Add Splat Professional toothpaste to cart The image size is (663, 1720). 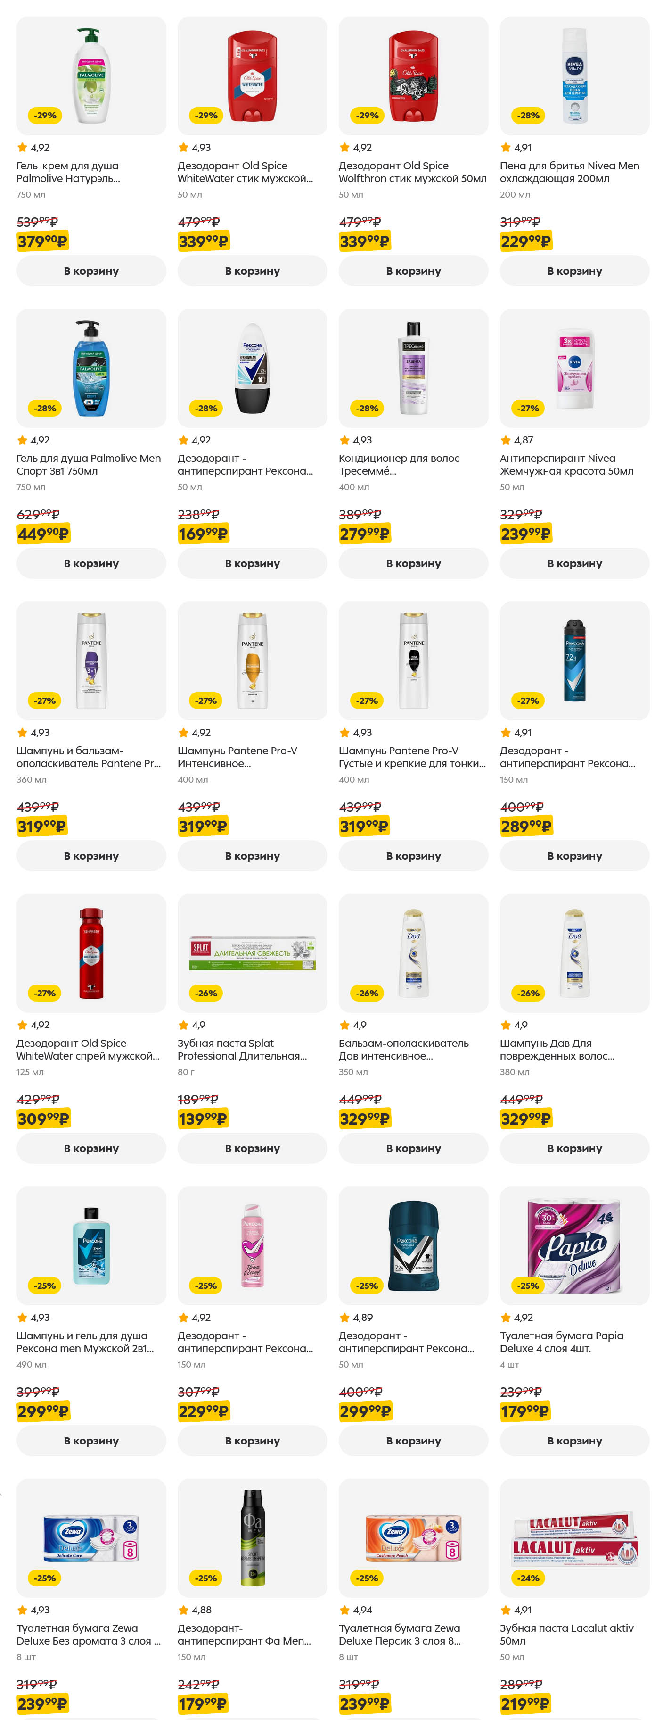pyautogui.click(x=252, y=1148)
